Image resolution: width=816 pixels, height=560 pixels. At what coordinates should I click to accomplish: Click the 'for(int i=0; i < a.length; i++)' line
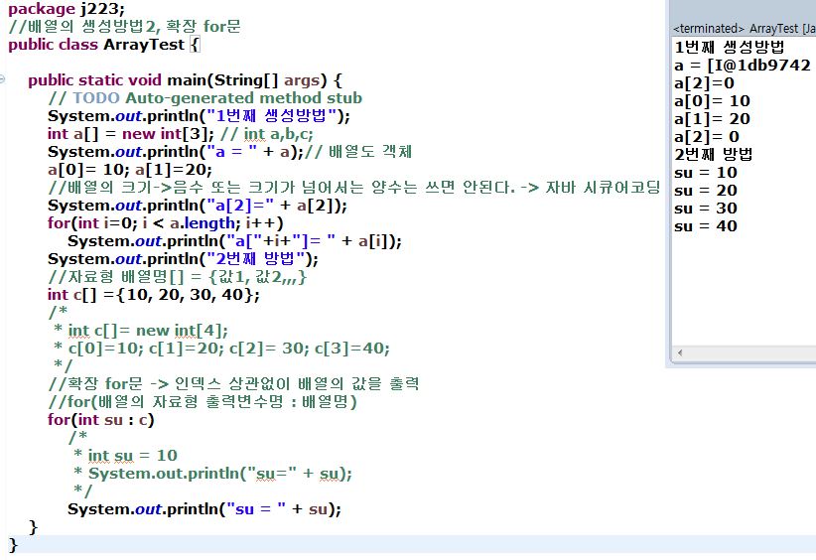166,223
